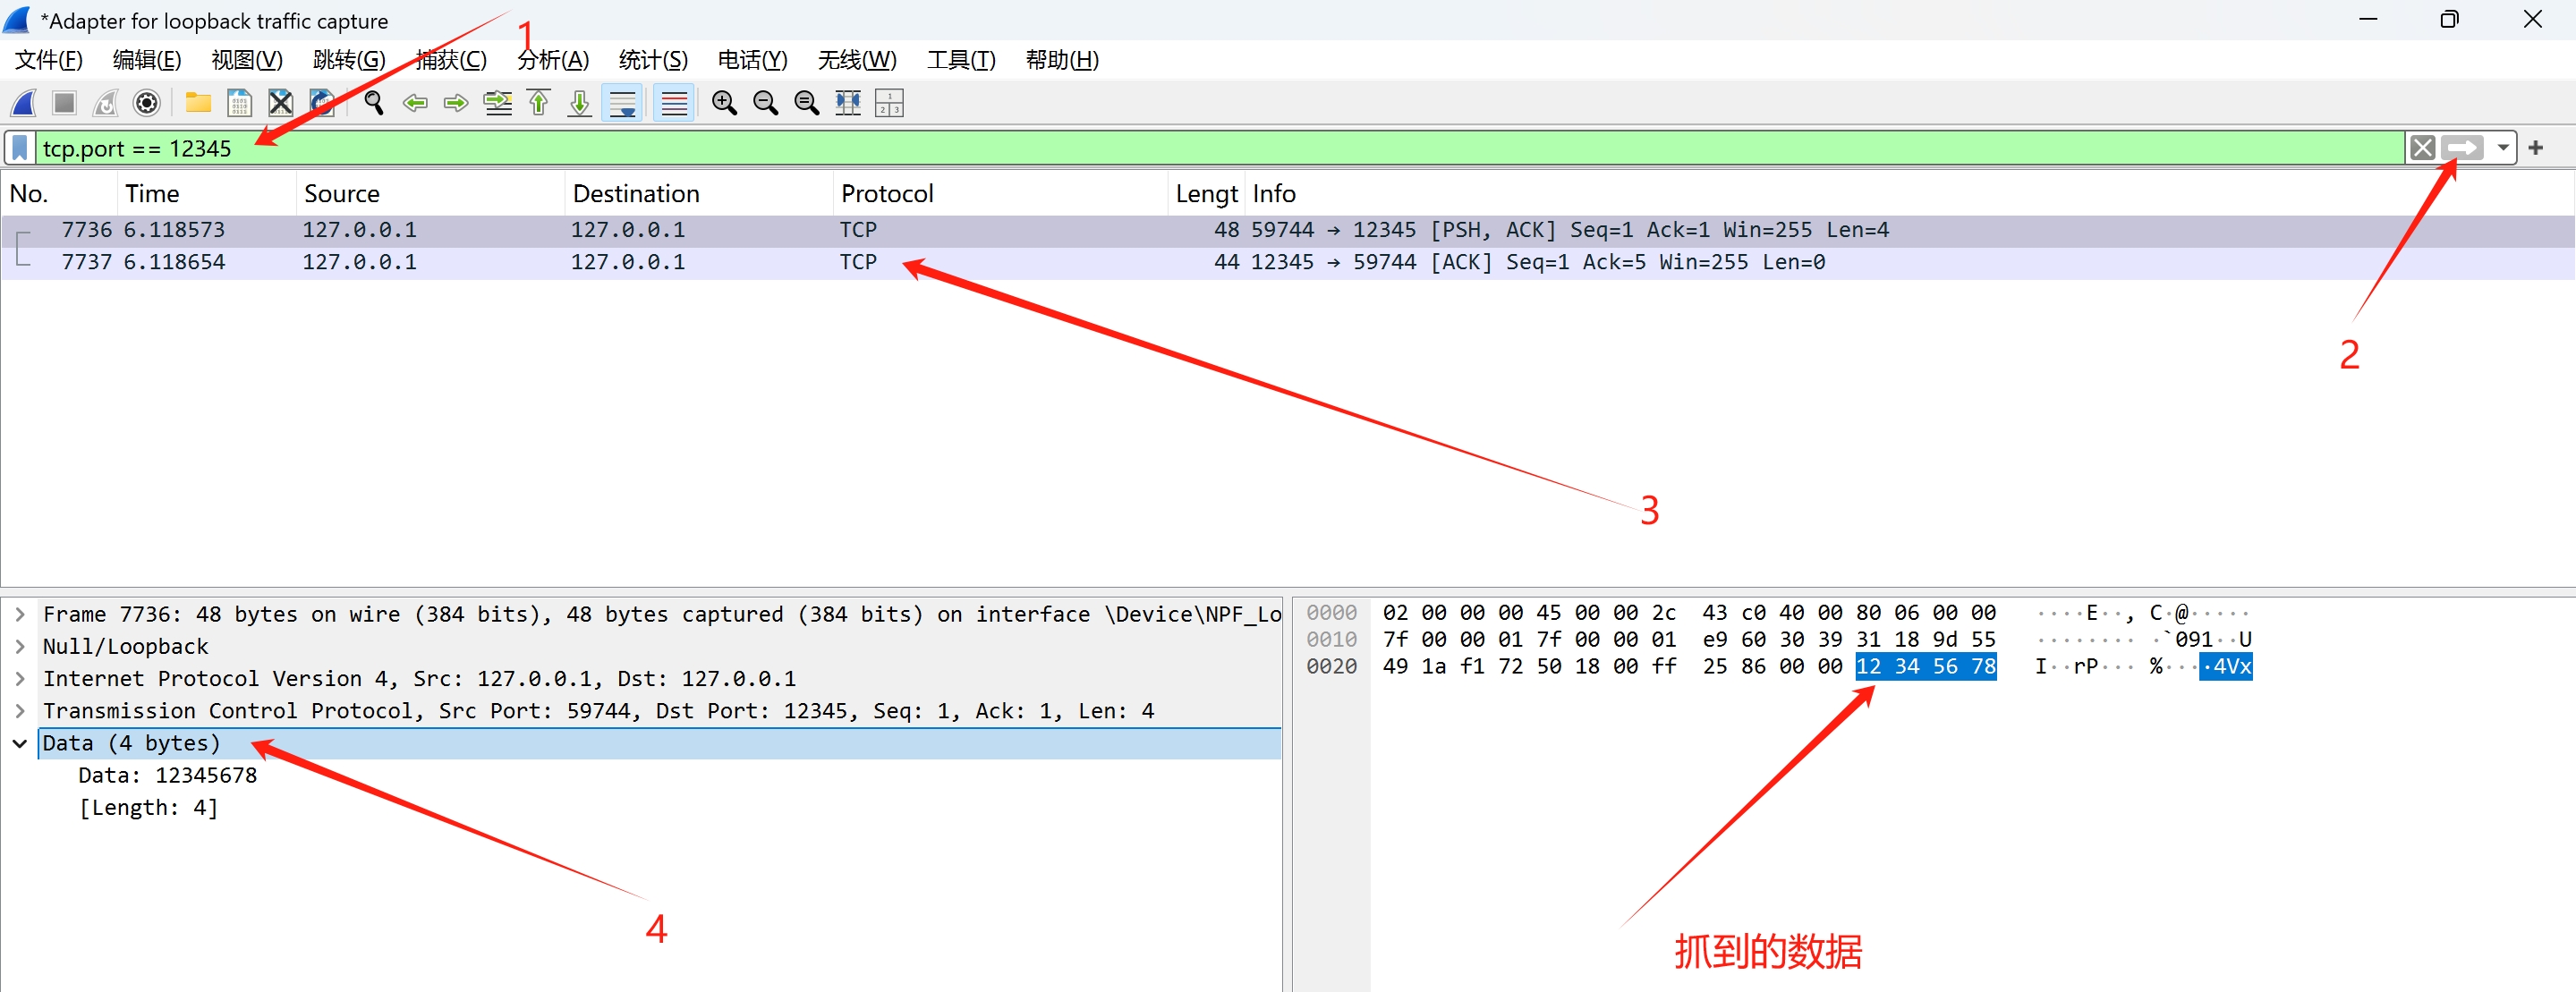
Task: Click the resize columns icon
Action: pos(848,103)
